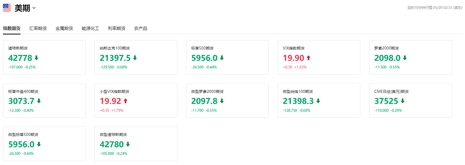Open the 小型VIX指数期货 card title
465x165 pixels.
click(x=115, y=92)
